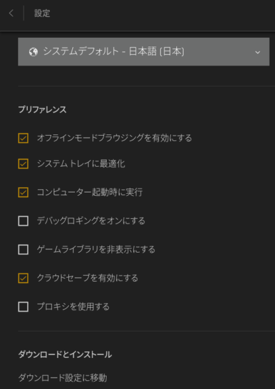
Task: Expand language list via chevron arrow
Action: pos(257,53)
